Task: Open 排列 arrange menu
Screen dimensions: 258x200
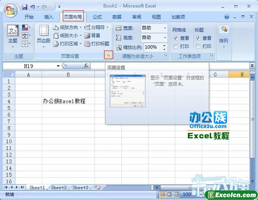Action: point(224,37)
